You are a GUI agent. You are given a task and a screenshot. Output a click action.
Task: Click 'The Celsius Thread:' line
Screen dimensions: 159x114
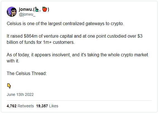click(x=27, y=74)
